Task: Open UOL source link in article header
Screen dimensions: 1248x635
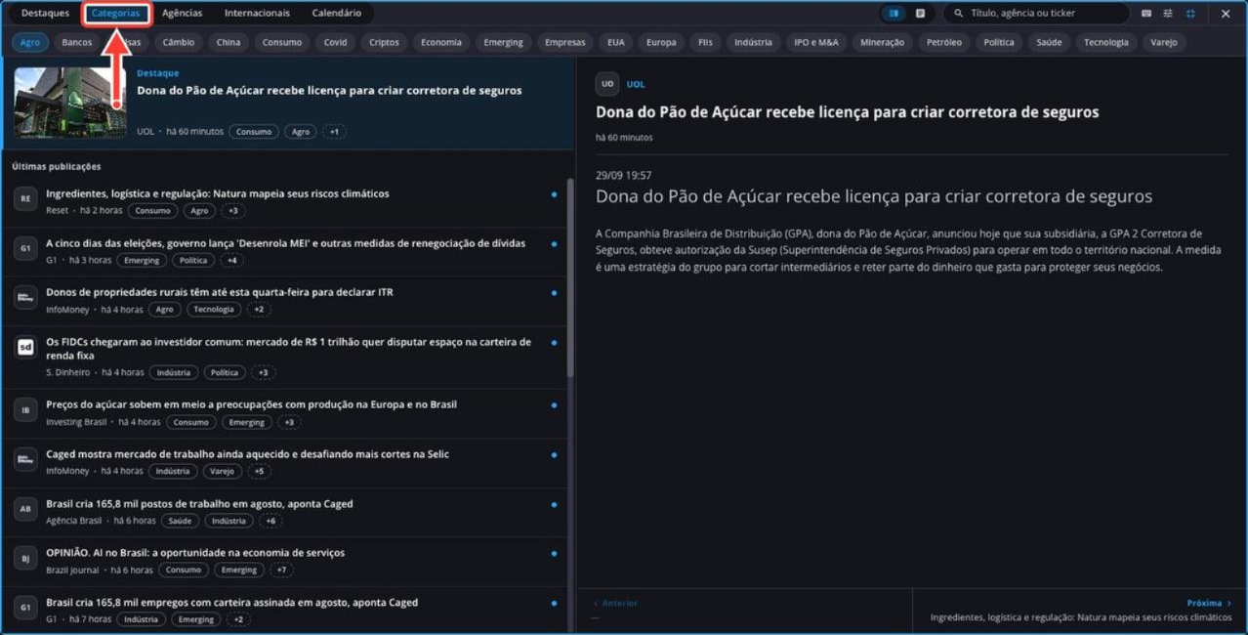Action: point(636,84)
